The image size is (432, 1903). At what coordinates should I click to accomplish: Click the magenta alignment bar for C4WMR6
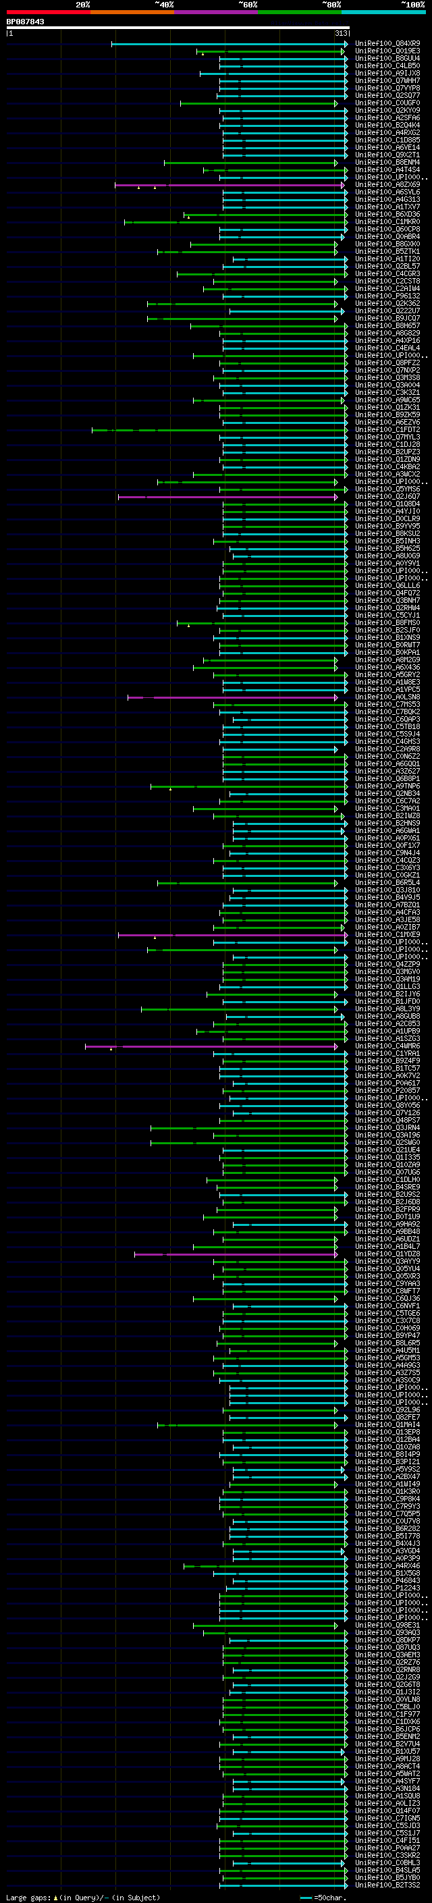(211, 1046)
